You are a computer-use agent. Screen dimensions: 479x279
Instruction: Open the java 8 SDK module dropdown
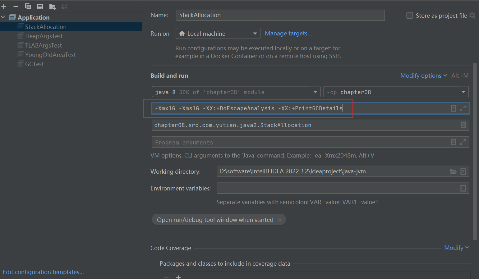tap(236, 92)
